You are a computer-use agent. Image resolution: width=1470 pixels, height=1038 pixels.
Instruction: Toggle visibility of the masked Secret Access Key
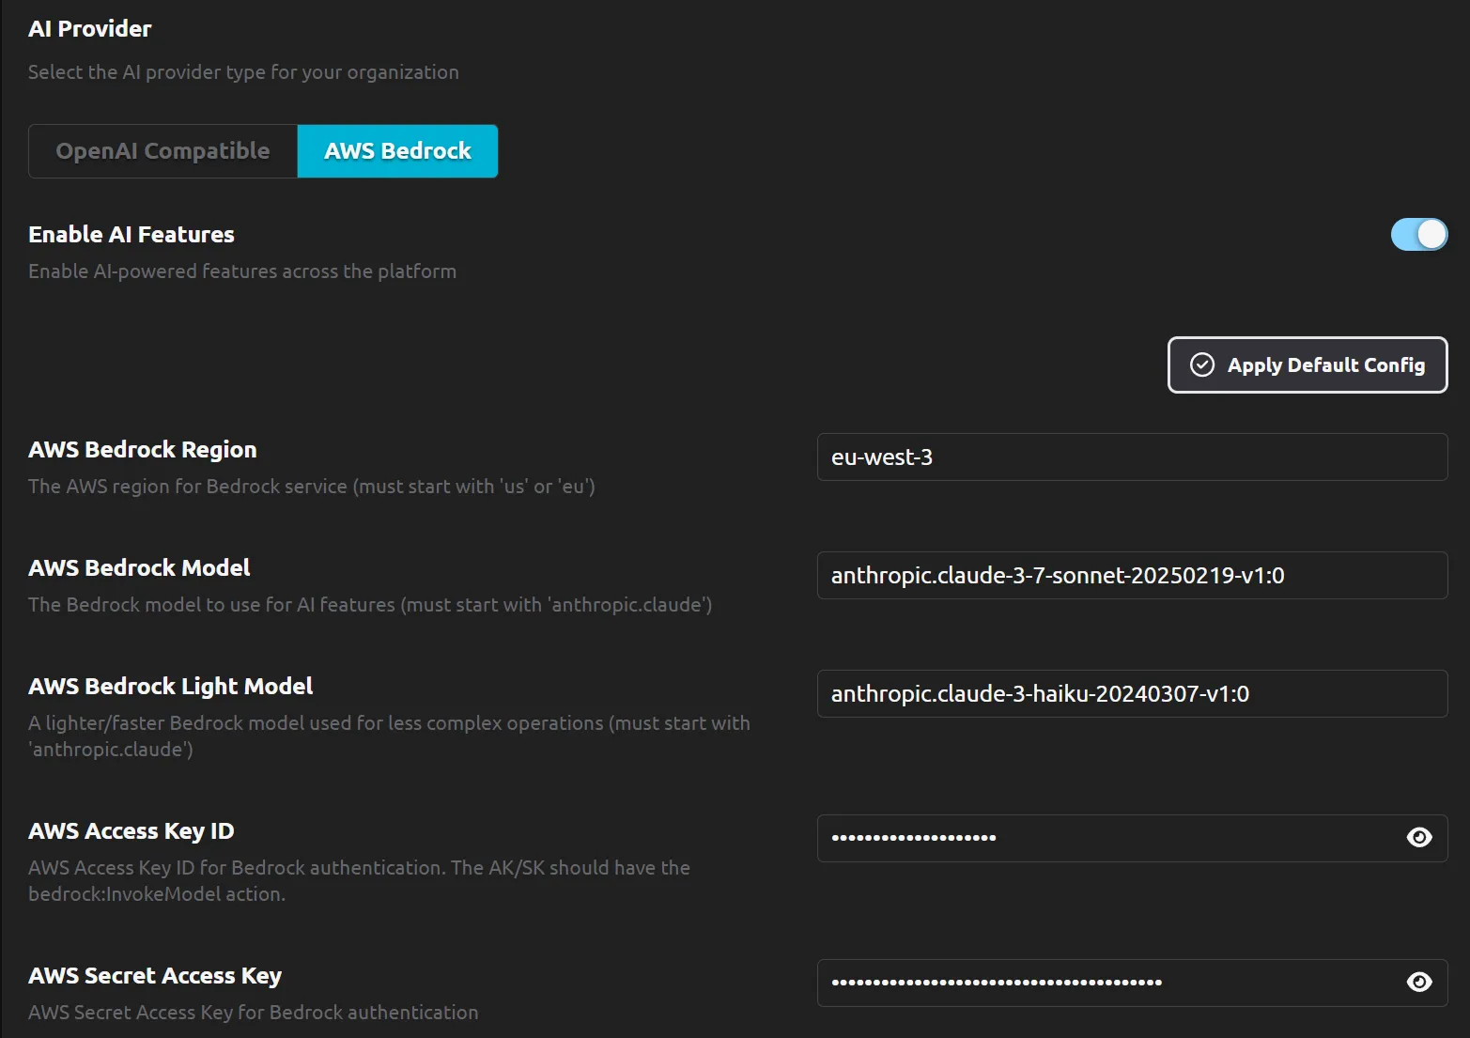click(x=1418, y=983)
